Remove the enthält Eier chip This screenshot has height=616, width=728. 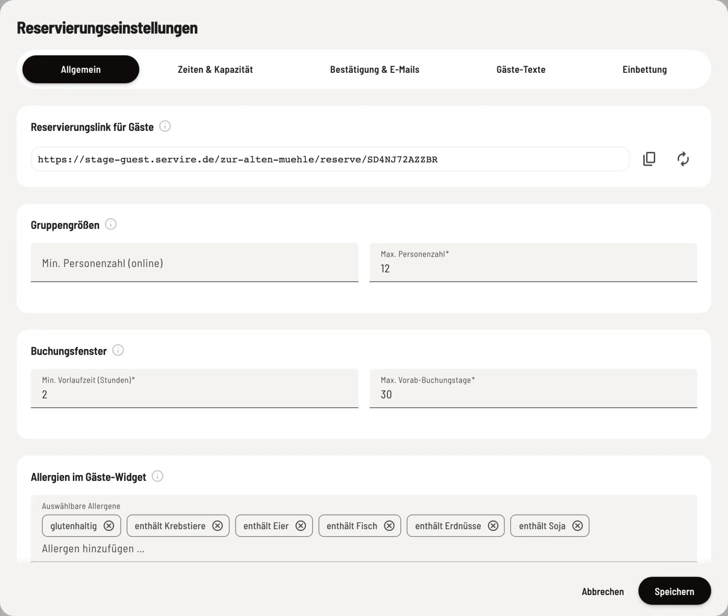pos(301,525)
